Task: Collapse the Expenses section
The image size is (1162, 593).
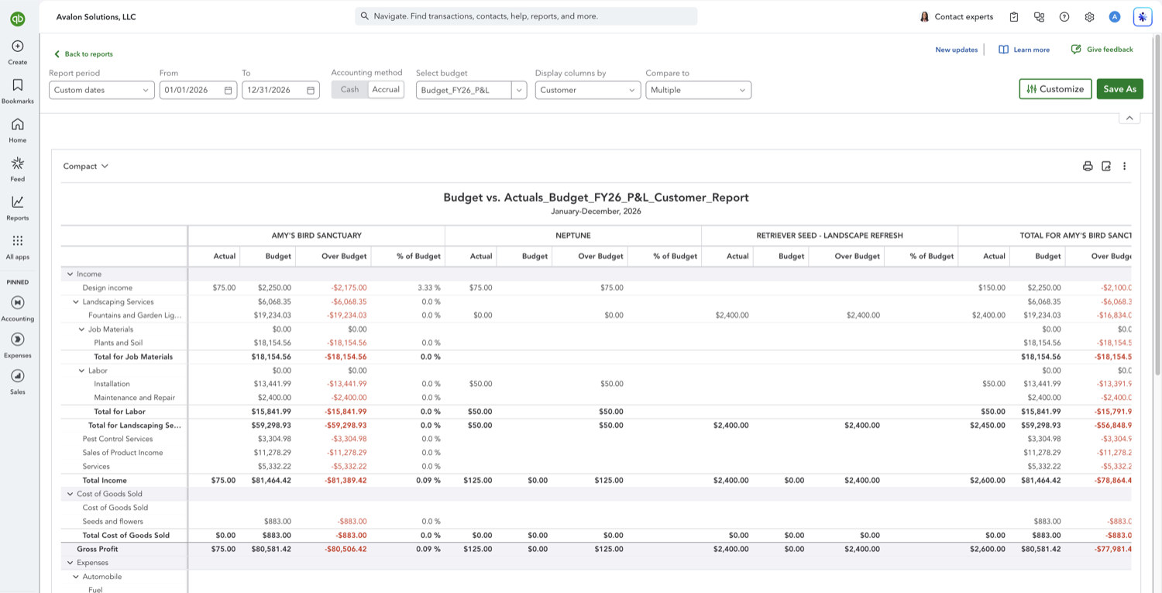Action: [x=70, y=563]
